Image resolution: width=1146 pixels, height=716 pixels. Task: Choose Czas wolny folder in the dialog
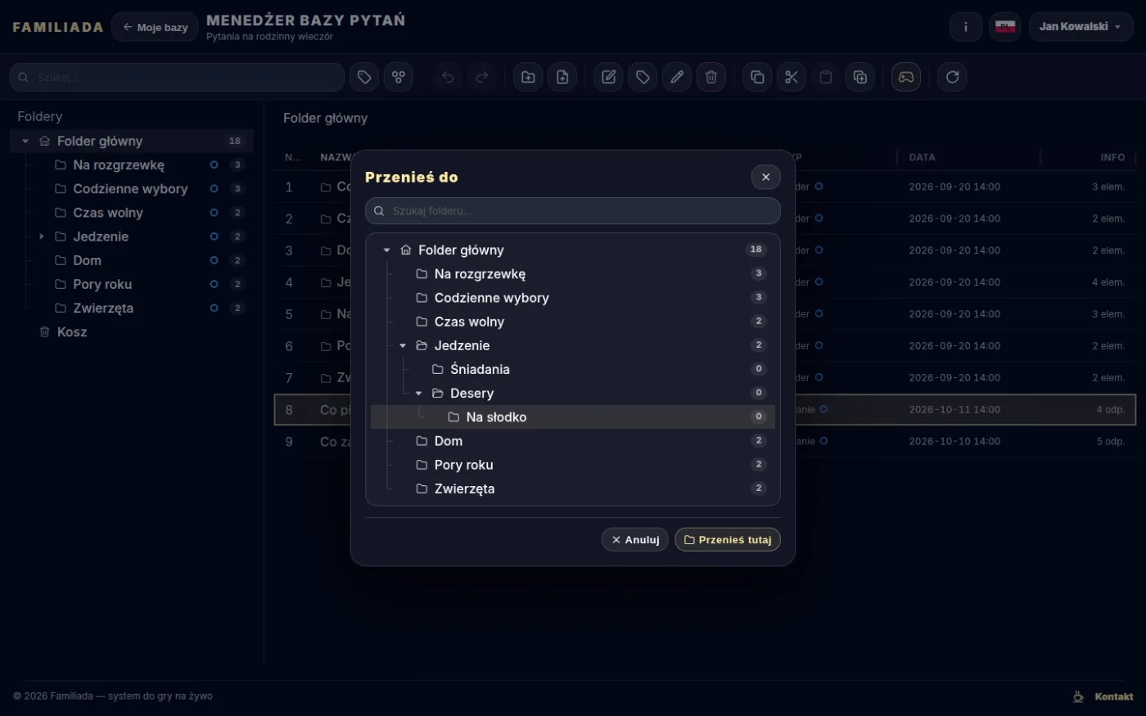click(x=573, y=322)
